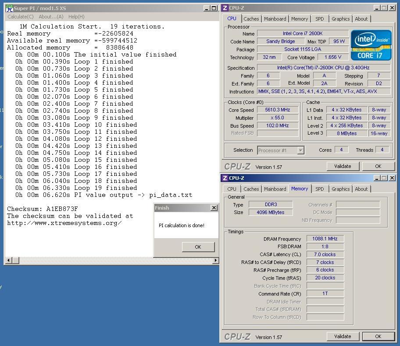The height and width of the screenshot is (346, 400).
Task: Click the Level 3 cache 8 MBytes field
Action: coord(346,133)
